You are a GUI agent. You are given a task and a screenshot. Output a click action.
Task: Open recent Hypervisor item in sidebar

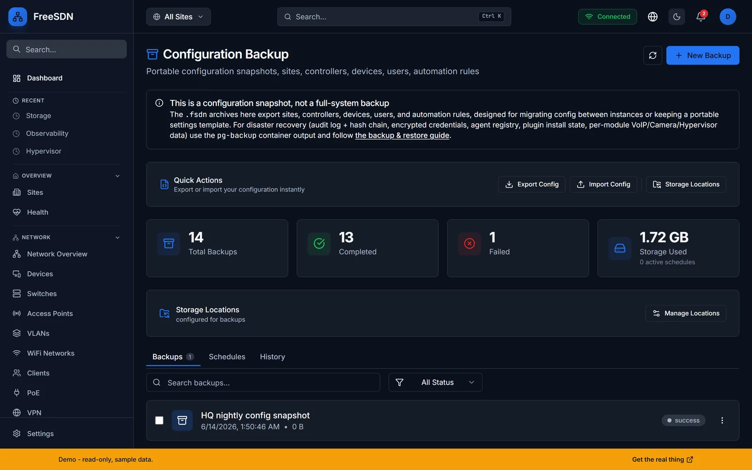tap(66, 151)
